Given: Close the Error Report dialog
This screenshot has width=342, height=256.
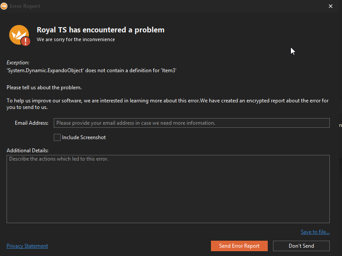Looking at the screenshot, I should point(330,6).
